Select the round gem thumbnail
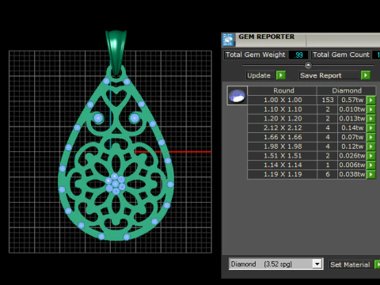 [x=237, y=96]
